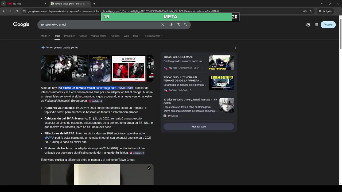Advance image carousel with right arrow
342x192 pixels.
coord(153,68)
